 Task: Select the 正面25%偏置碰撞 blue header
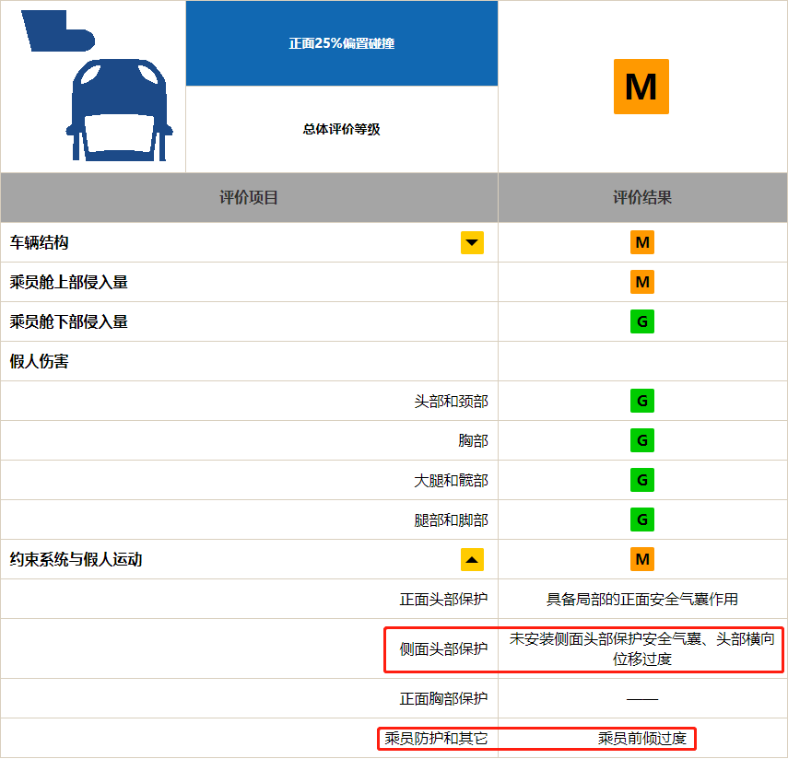[x=342, y=43]
